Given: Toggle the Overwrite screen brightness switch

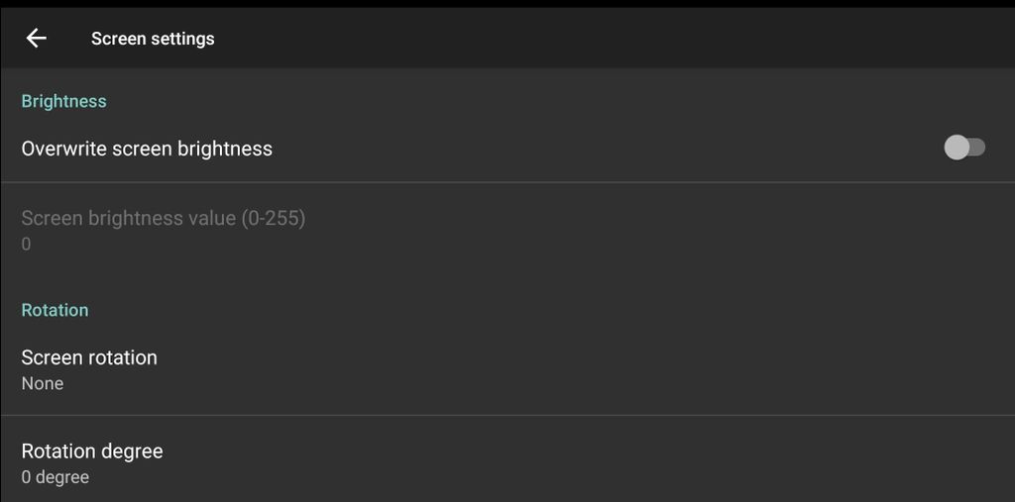Looking at the screenshot, I should click(x=964, y=148).
